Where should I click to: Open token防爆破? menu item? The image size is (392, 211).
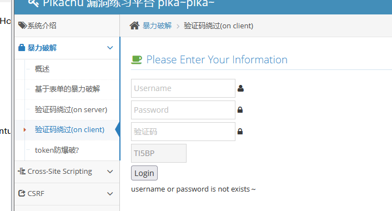coord(57,150)
